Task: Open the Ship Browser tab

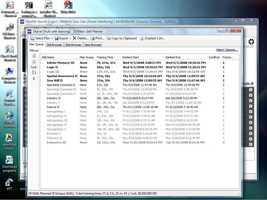Action: tap(73, 45)
